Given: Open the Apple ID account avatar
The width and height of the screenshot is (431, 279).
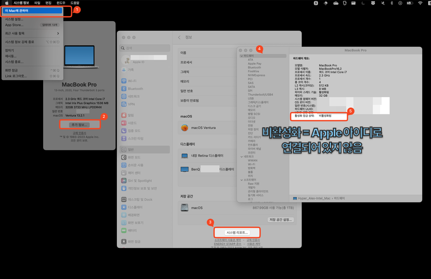Looking at the screenshot, I should point(125,60).
